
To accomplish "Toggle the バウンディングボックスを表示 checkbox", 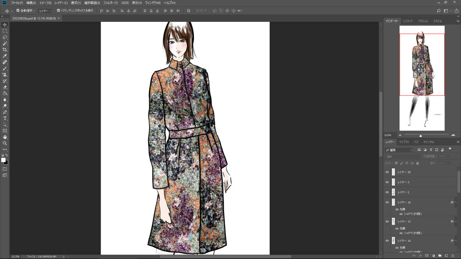I will (x=58, y=11).
